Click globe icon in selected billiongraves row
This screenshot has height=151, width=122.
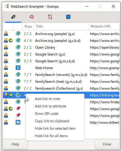coord(18,95)
